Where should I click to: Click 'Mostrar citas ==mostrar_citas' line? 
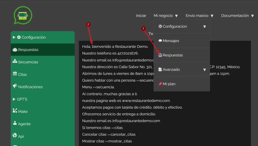pyautogui.click(x=107, y=141)
